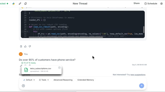Click the Share button
The height and width of the screenshot is (92, 165).
(136, 3)
